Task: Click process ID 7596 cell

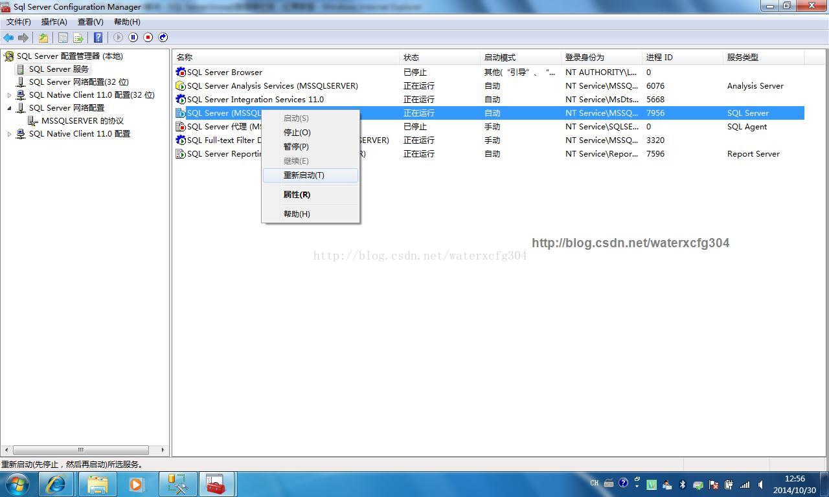Action: pos(655,154)
